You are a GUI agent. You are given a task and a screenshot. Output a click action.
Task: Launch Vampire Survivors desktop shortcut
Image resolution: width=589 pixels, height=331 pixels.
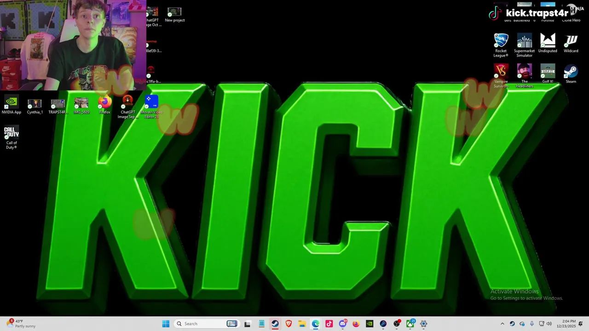(501, 76)
